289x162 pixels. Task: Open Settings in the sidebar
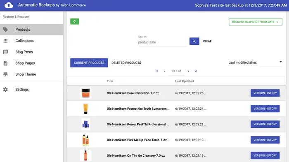pyautogui.click(x=31, y=89)
